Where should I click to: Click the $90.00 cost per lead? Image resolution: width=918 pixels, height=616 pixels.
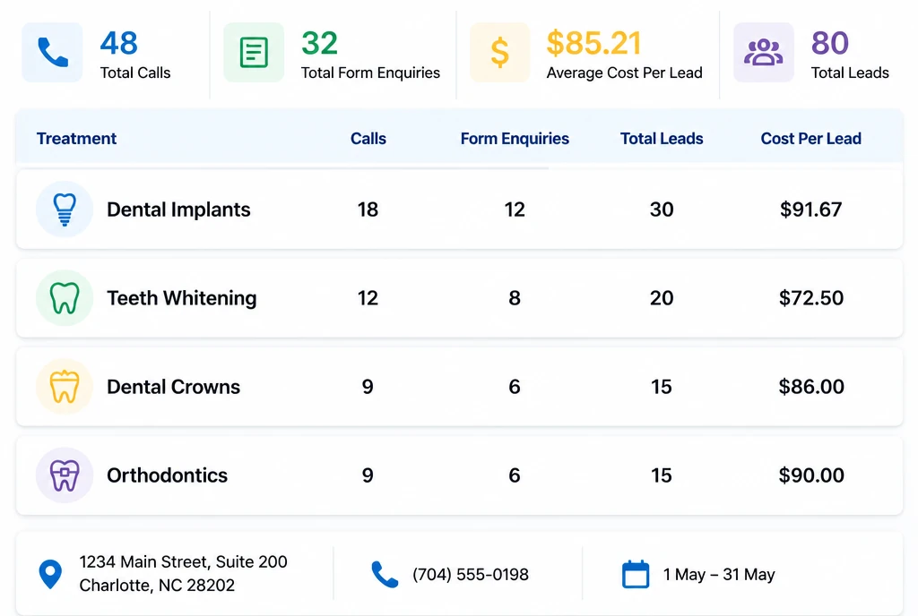click(810, 475)
